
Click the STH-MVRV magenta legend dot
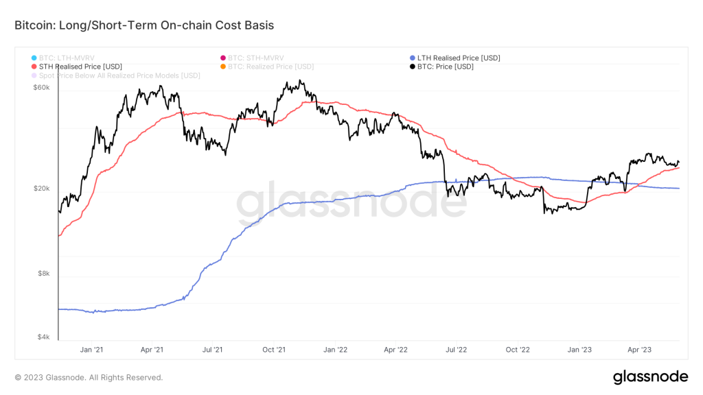click(x=222, y=58)
